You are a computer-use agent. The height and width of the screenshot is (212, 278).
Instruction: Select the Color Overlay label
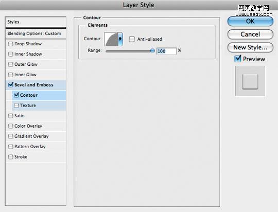(28, 126)
